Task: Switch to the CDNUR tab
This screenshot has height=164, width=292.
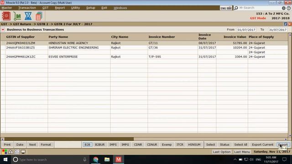Action: 152,144
